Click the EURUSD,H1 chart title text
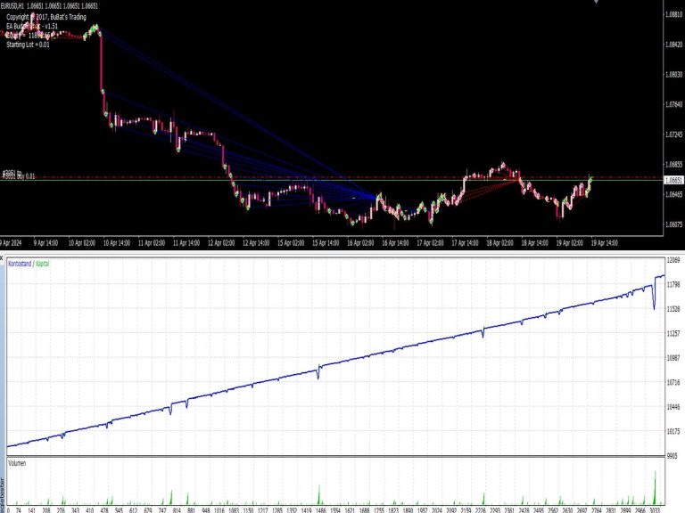The height and width of the screenshot is (513, 685). click(x=12, y=6)
